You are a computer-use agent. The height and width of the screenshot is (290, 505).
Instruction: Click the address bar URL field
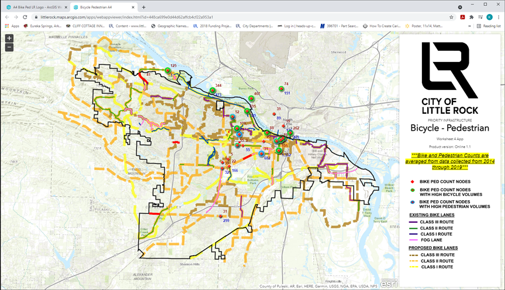234,17
